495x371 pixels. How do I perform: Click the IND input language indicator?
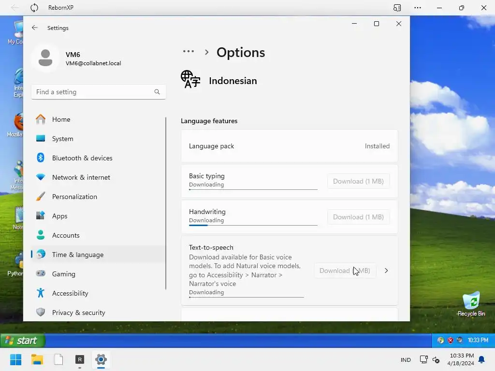pos(406,360)
